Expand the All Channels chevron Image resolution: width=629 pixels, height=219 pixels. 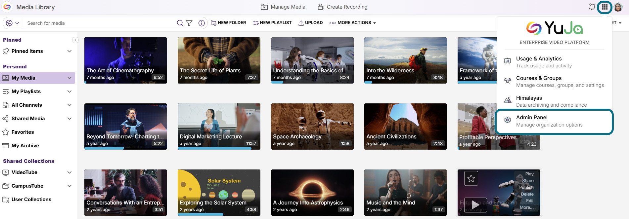pyautogui.click(x=69, y=105)
